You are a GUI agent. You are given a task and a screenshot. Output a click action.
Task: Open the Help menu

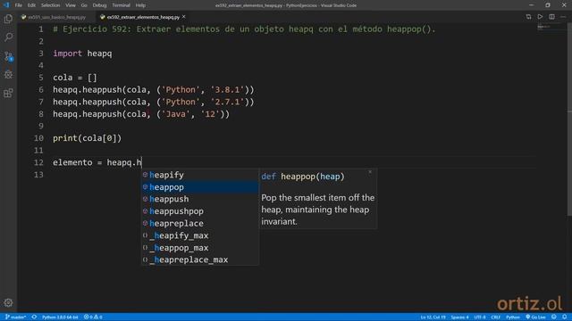140,5
